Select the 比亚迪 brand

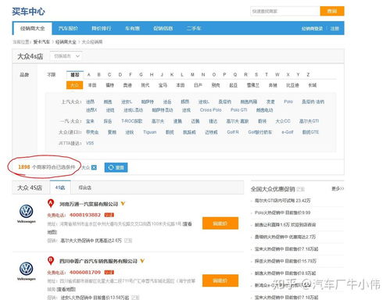click(x=292, y=85)
